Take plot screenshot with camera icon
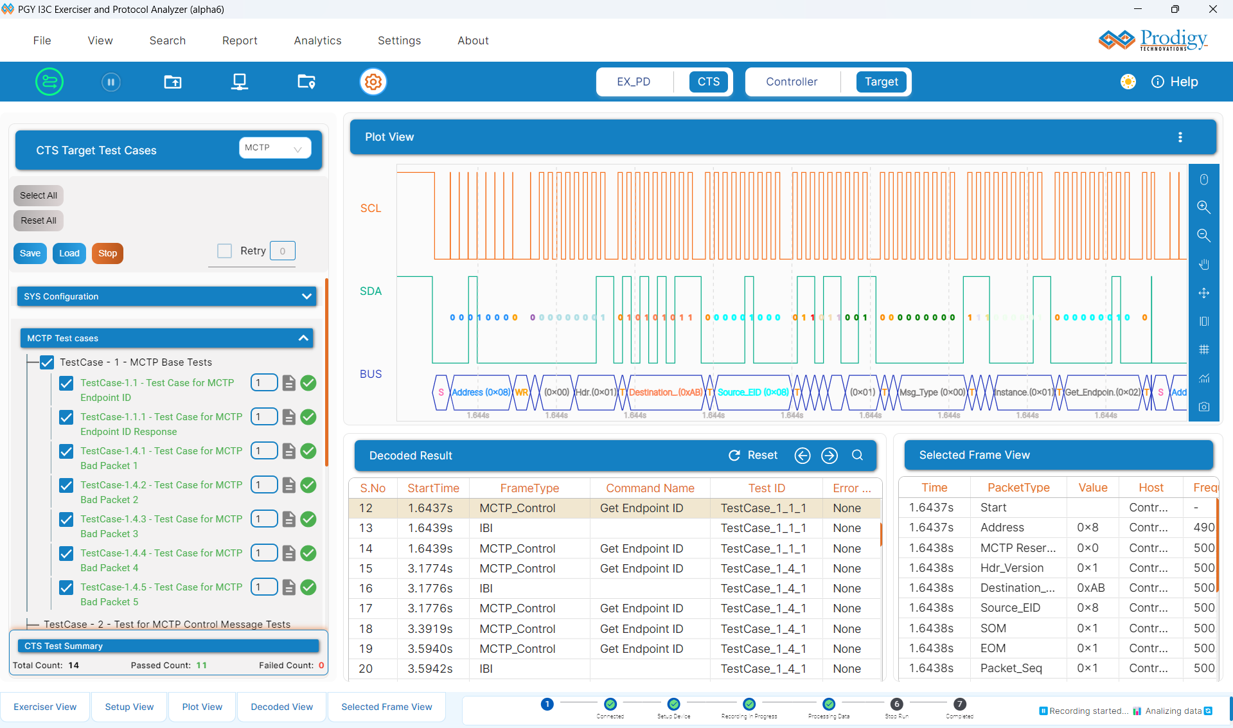The width and height of the screenshot is (1233, 728). pyautogui.click(x=1203, y=407)
